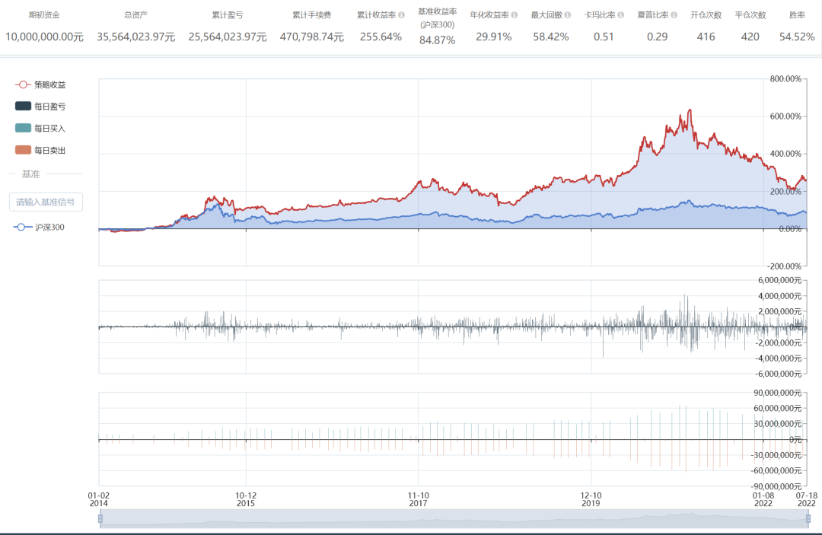Click the info icon beside 累计收益率
822x535 pixels.
402,14
